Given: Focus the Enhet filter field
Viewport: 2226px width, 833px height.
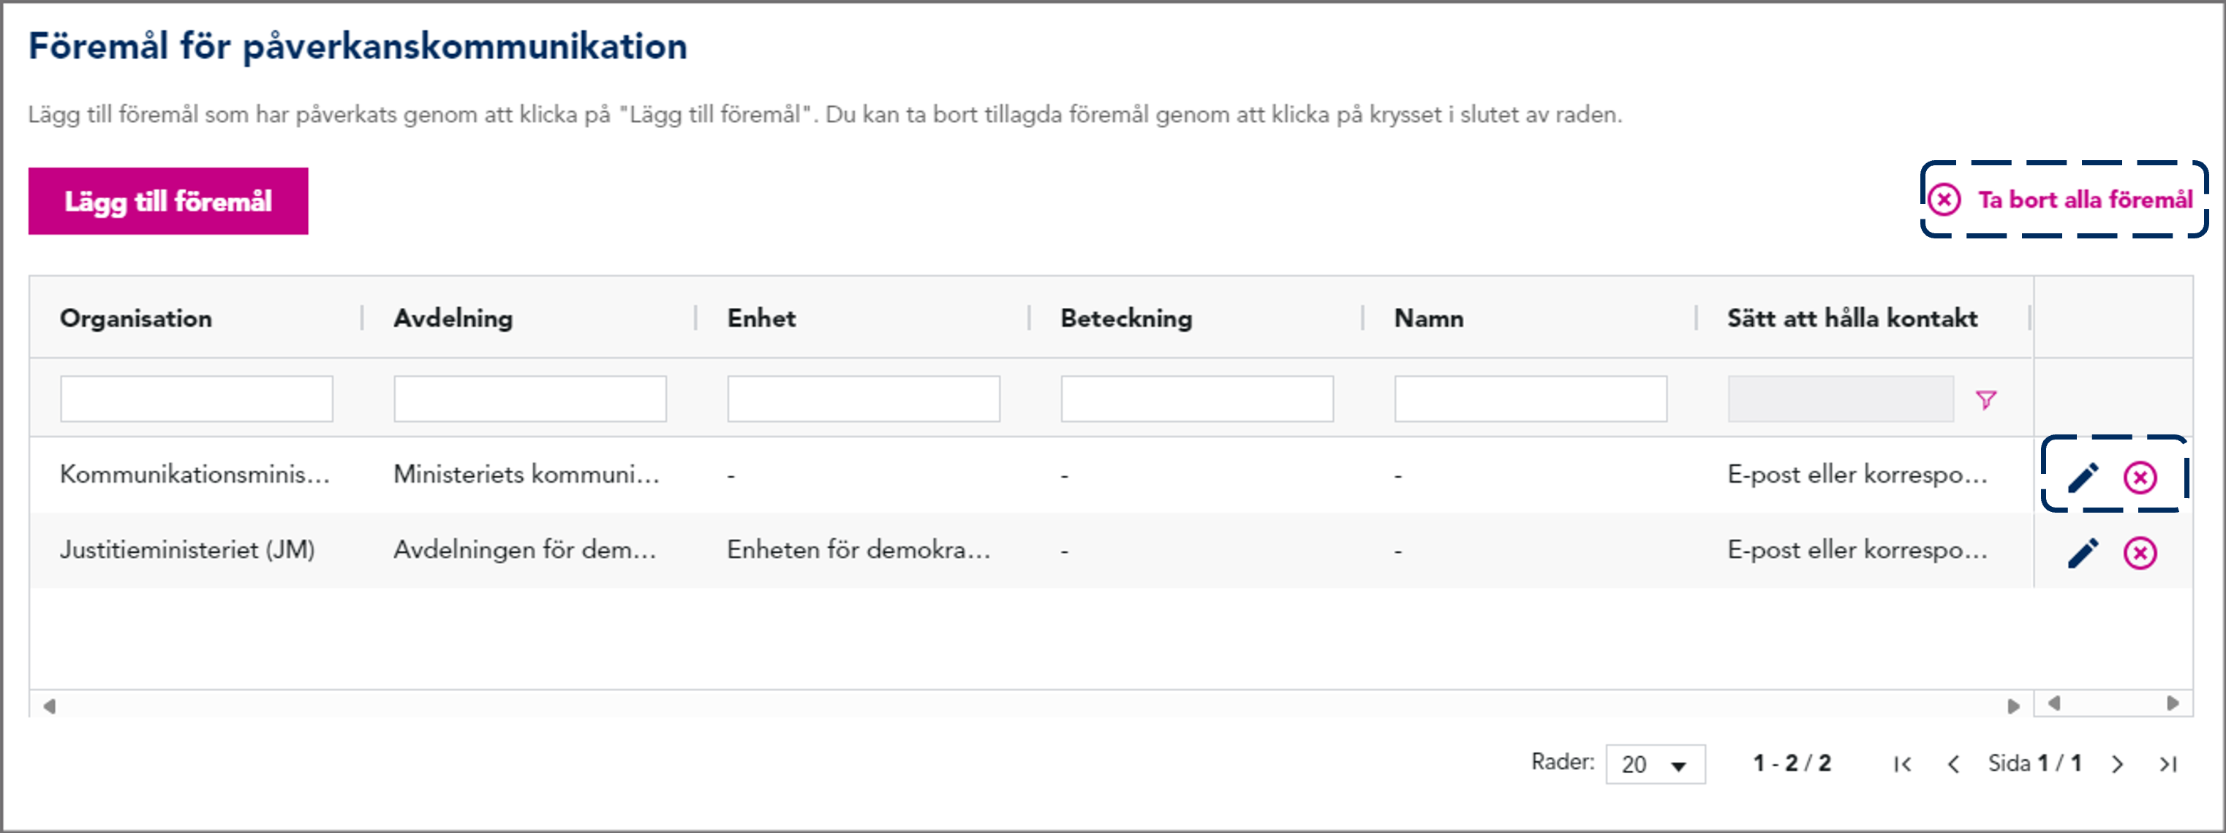Looking at the screenshot, I should (863, 399).
